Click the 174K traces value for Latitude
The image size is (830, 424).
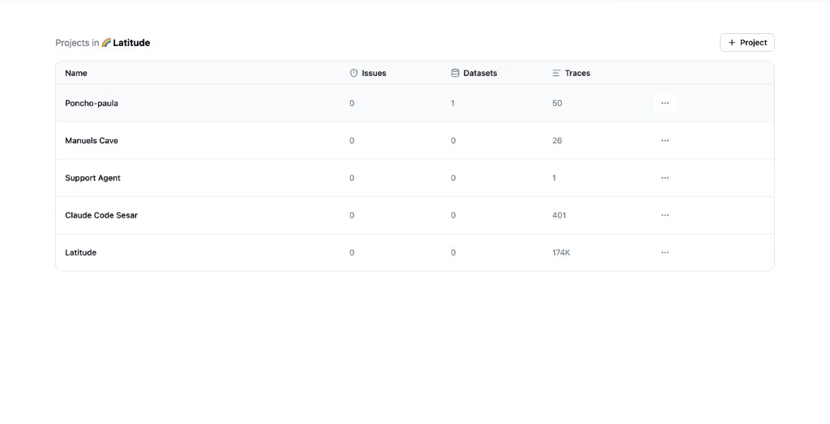point(561,252)
